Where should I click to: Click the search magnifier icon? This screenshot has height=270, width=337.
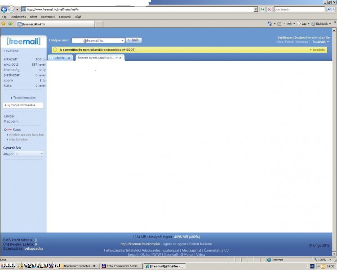coord(328,9)
